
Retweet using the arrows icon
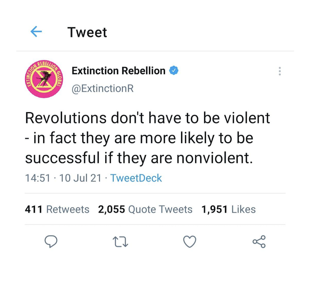(x=120, y=242)
